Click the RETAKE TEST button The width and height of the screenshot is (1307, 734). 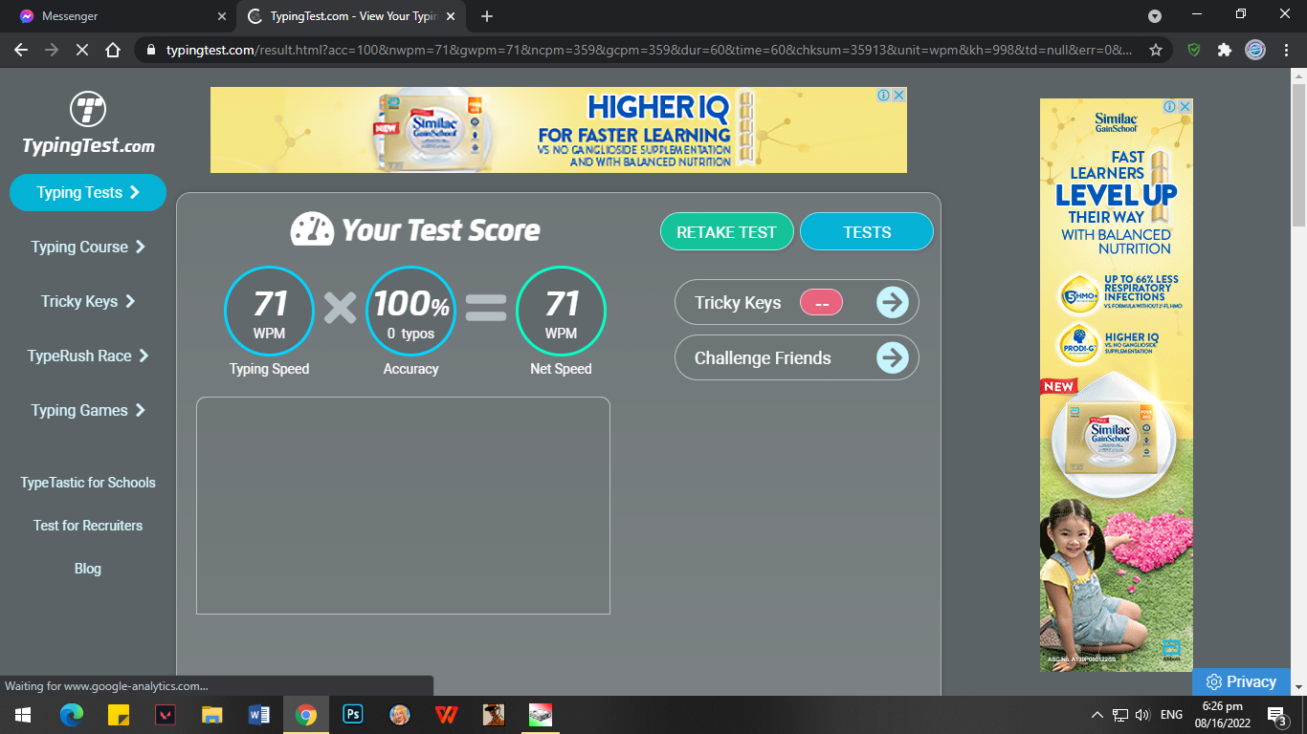[727, 231]
